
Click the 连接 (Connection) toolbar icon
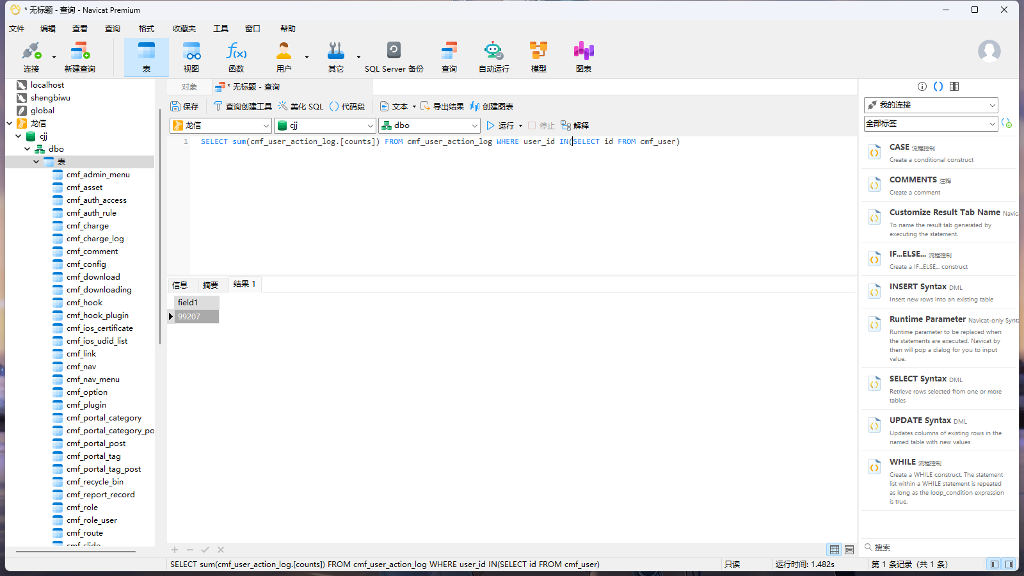coord(31,56)
